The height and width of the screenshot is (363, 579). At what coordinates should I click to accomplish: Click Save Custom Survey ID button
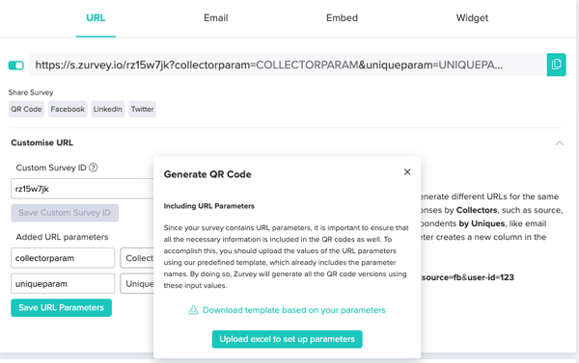tap(65, 213)
